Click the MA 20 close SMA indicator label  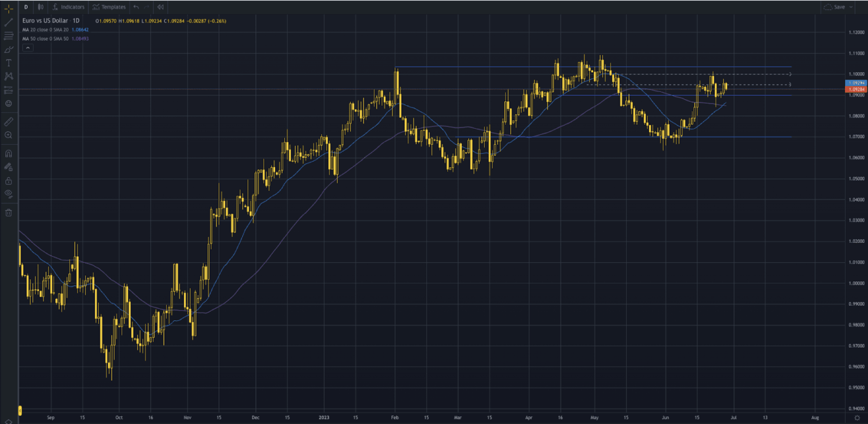[x=45, y=30]
